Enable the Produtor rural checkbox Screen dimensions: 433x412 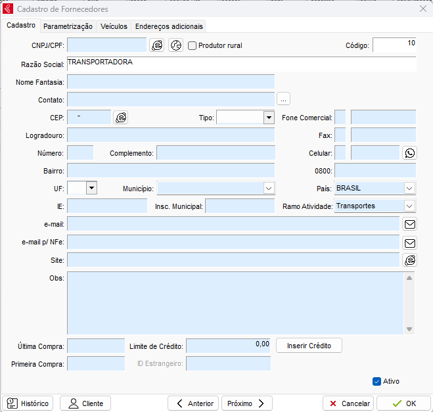point(193,46)
